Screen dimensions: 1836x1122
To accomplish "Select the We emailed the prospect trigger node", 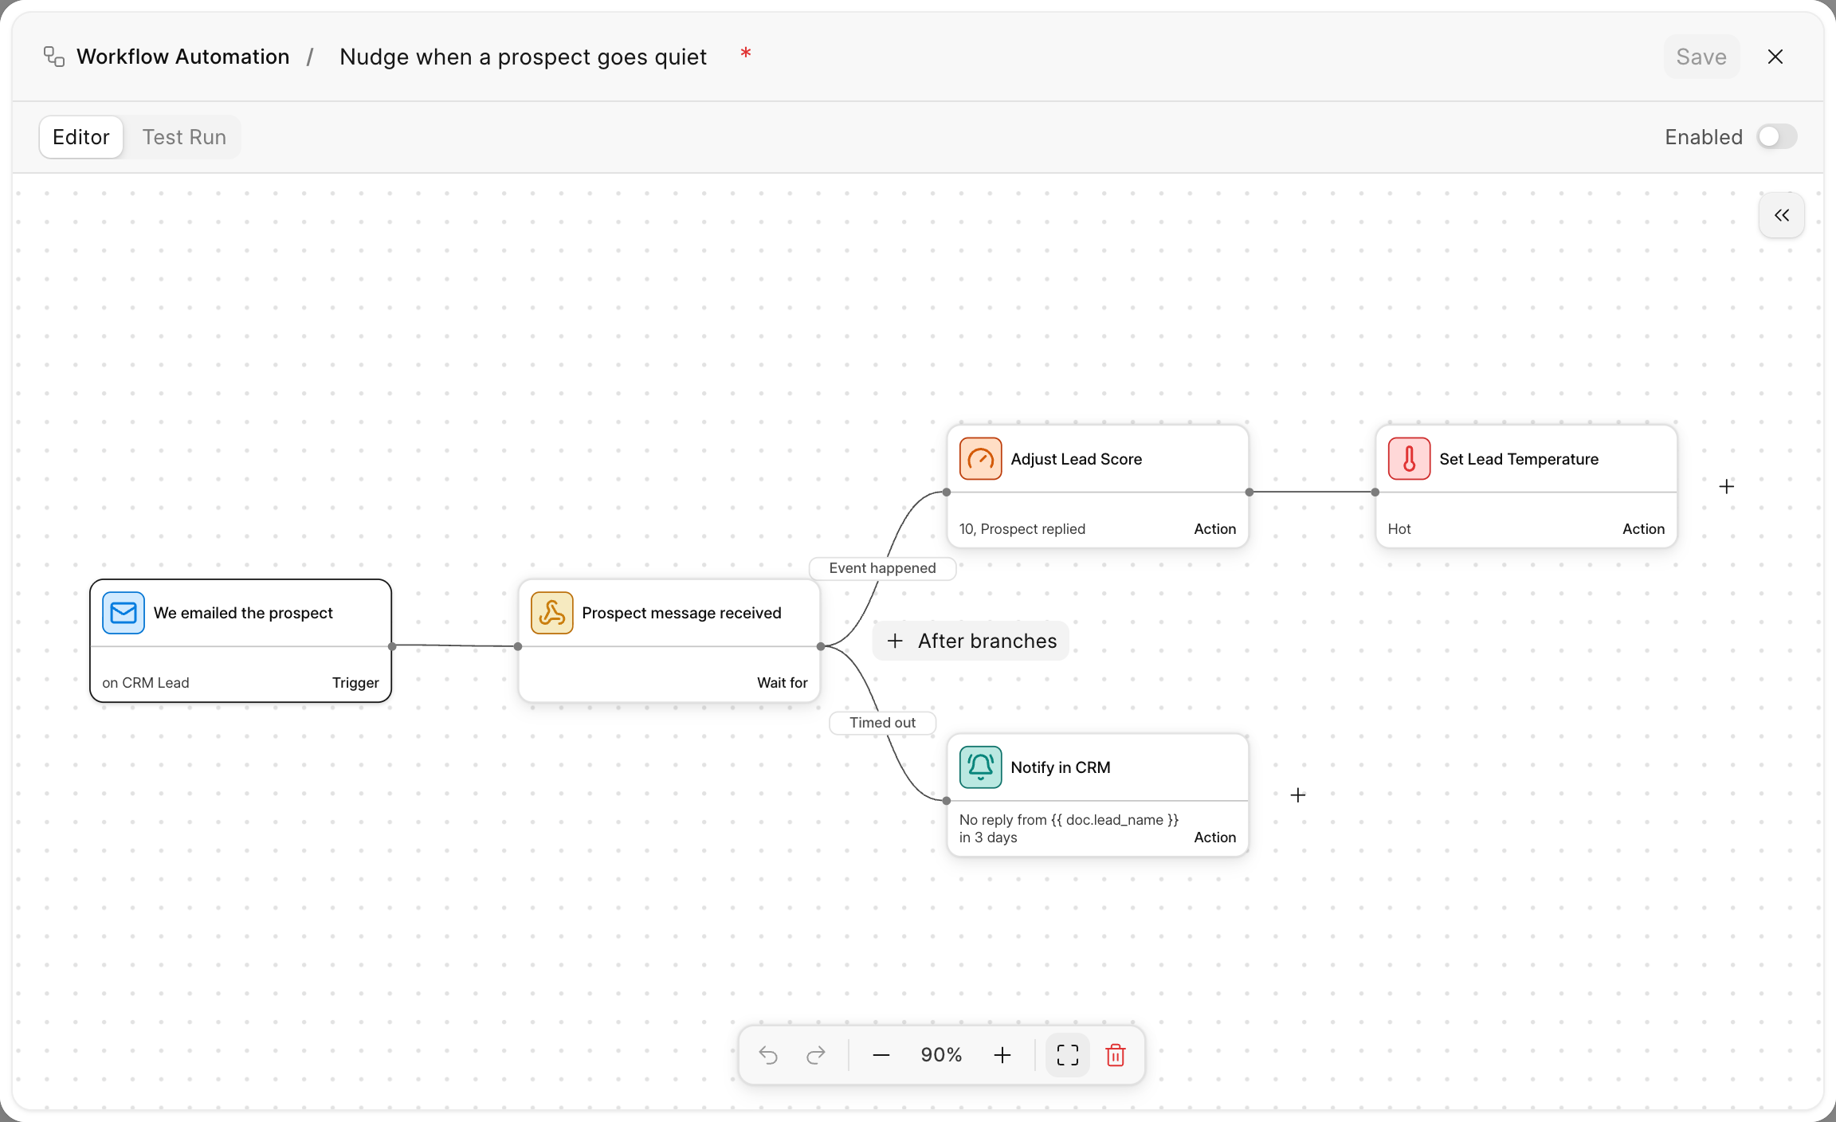I will point(241,641).
